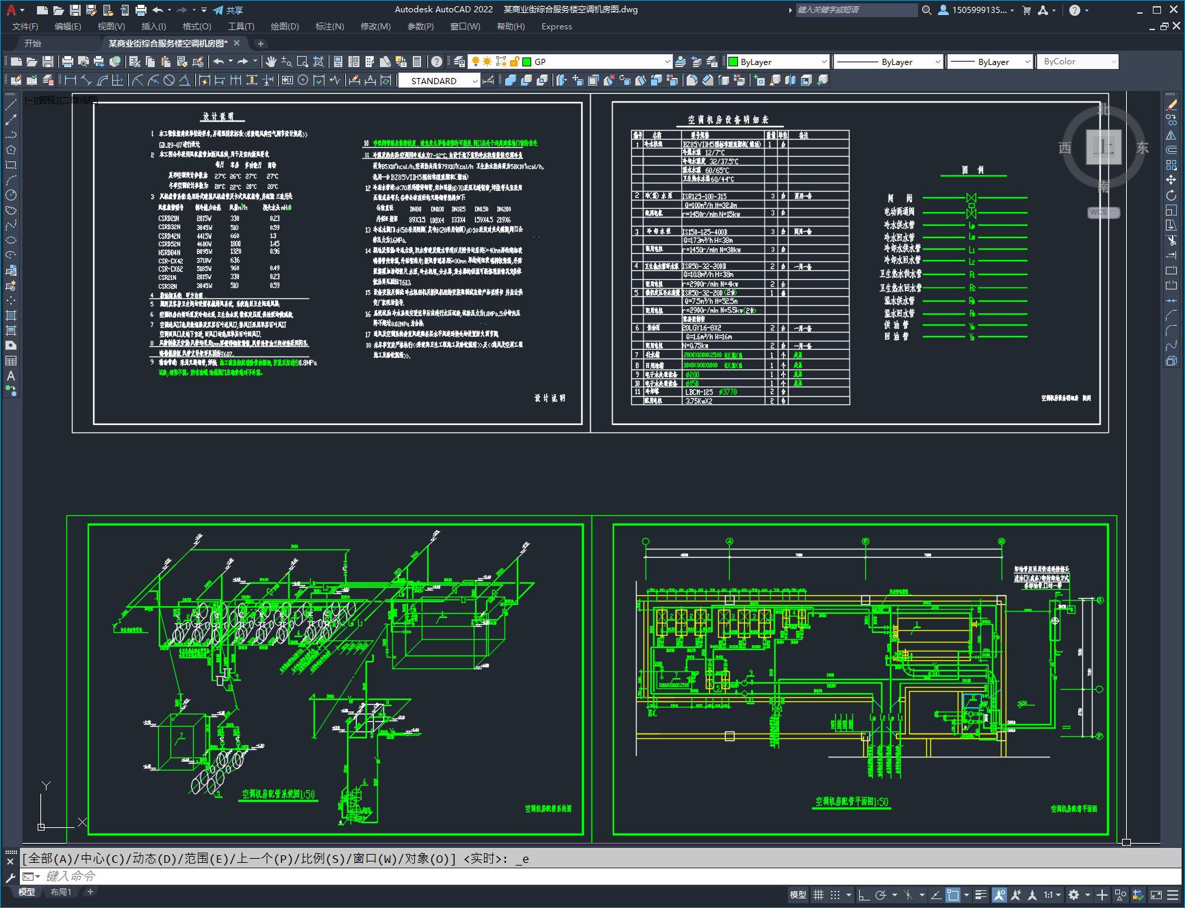Screen dimensions: 1185x908
Task: Click the 共享 share button
Action: [x=228, y=10]
